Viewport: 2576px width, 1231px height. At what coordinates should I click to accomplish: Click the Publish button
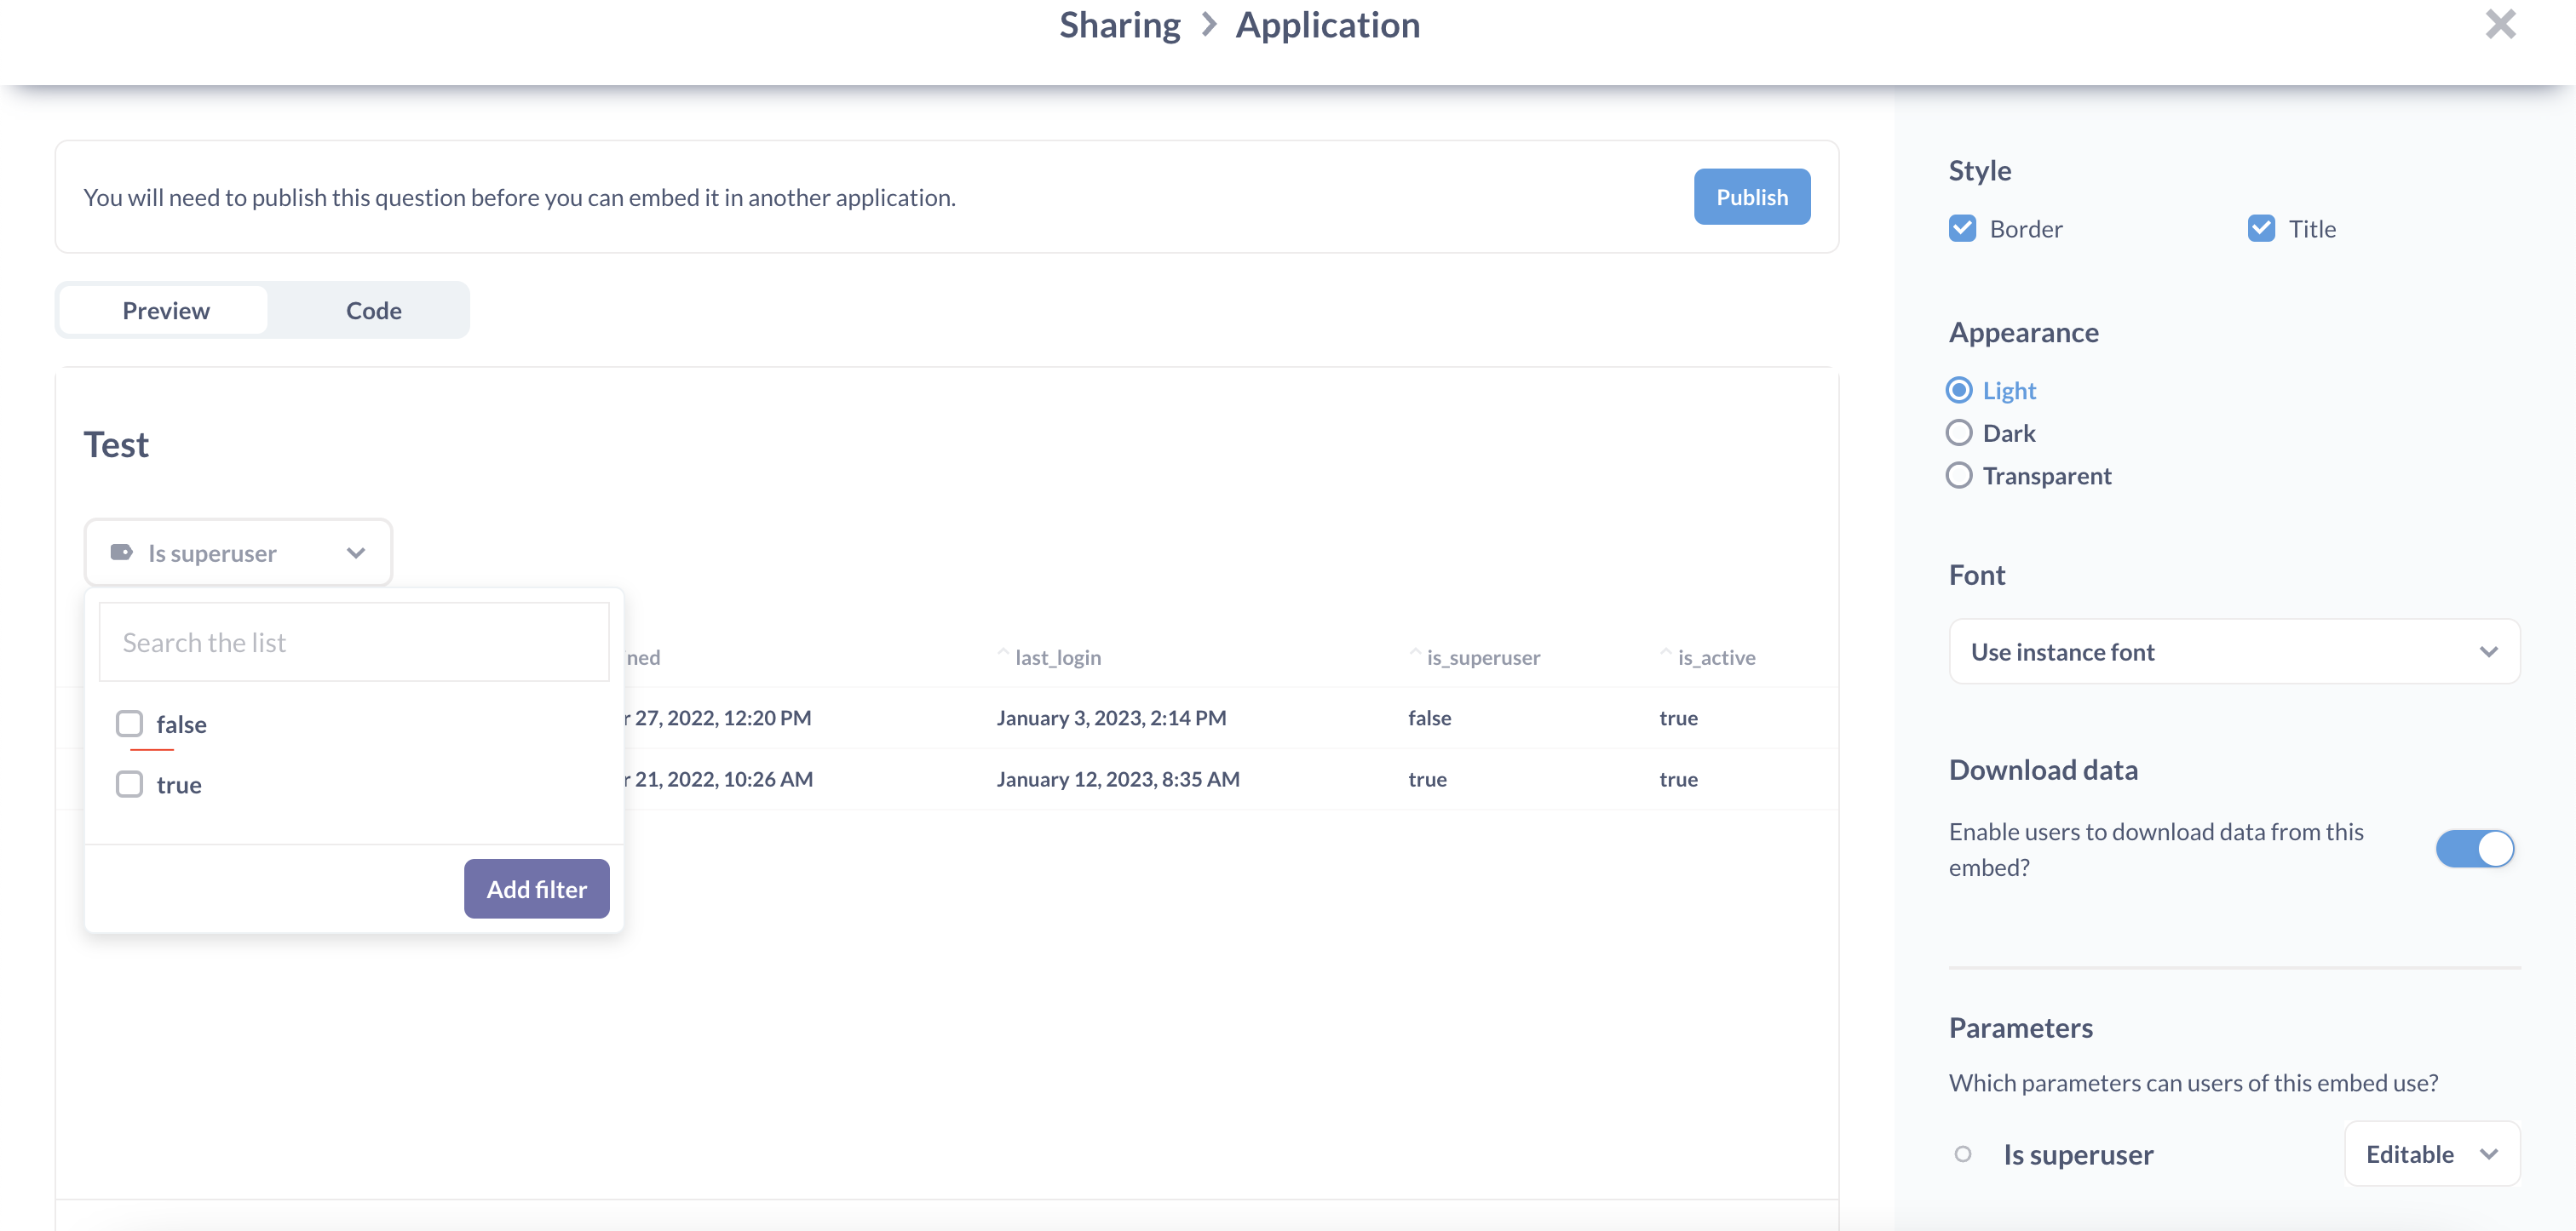pyautogui.click(x=1752, y=197)
